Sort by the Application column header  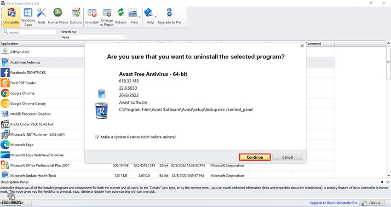pos(42,43)
